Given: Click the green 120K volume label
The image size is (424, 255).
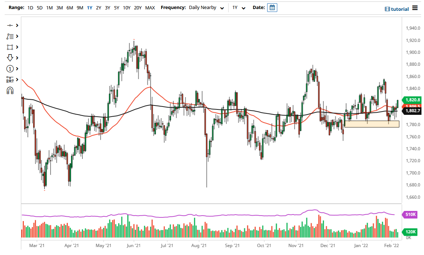Looking at the screenshot, I should tap(410, 232).
